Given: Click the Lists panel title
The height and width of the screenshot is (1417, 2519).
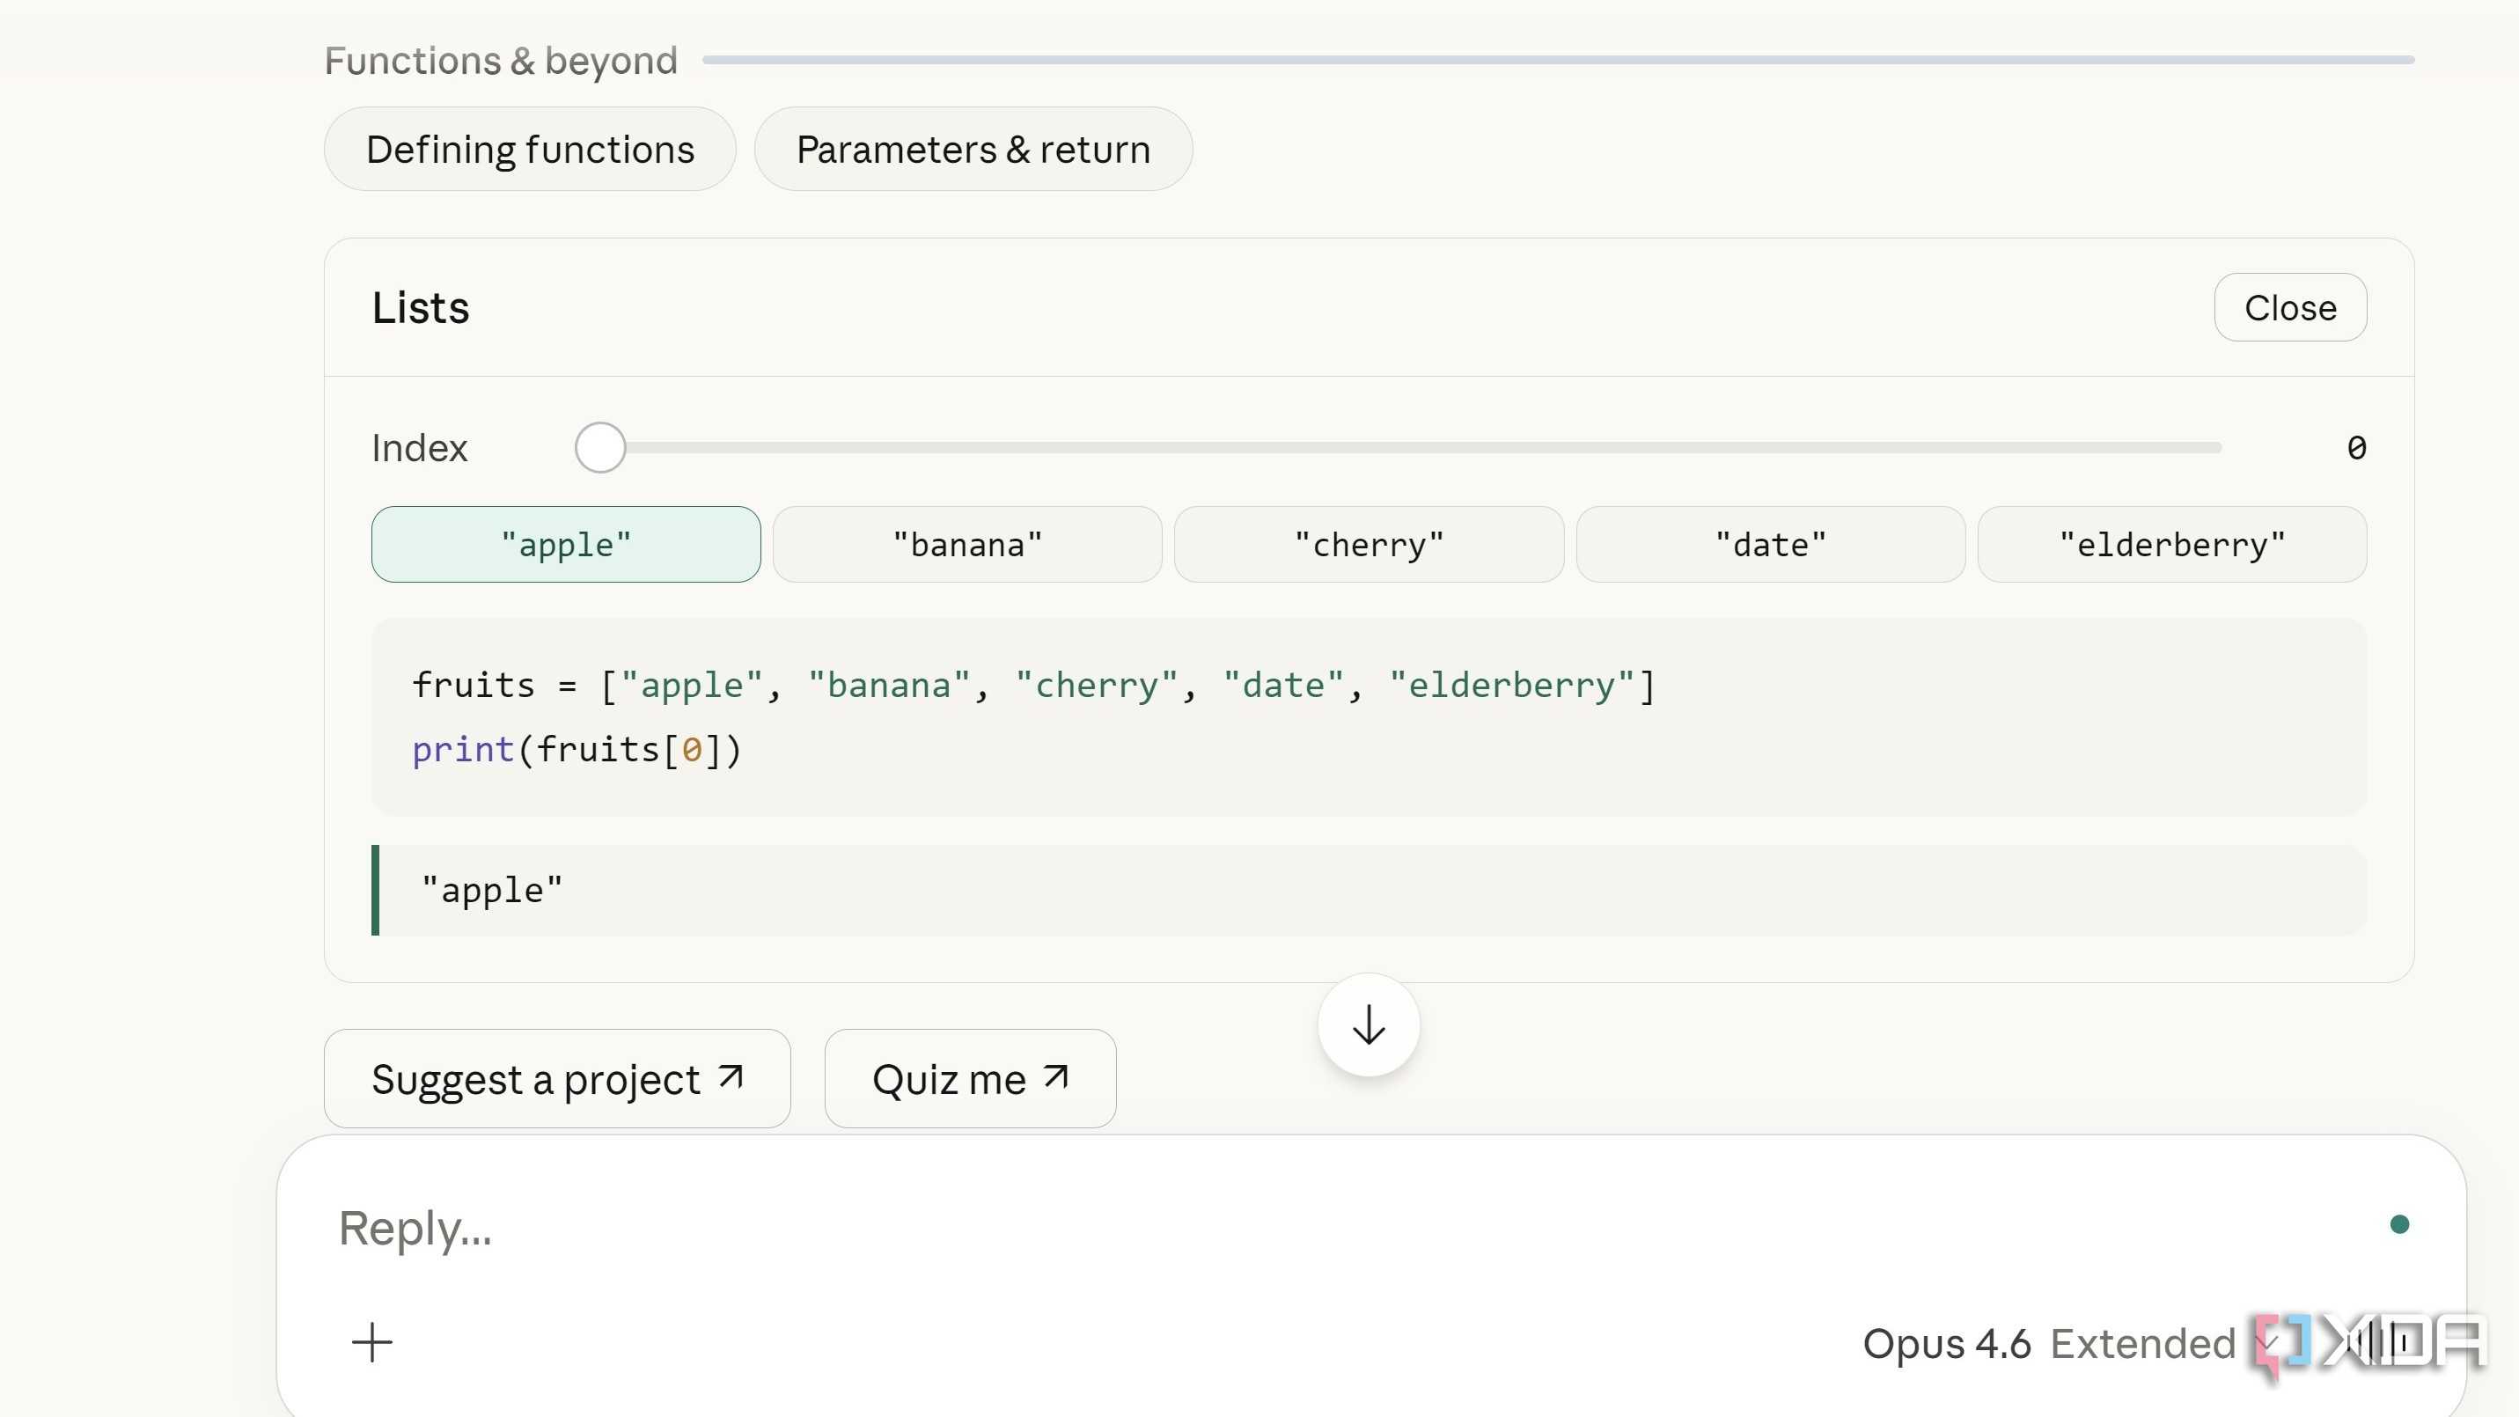Looking at the screenshot, I should (421, 307).
